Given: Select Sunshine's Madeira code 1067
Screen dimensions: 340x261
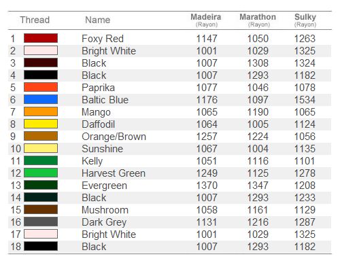Looking at the screenshot, I should coord(207,149).
